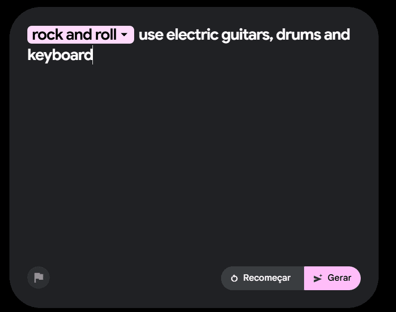This screenshot has width=396, height=312.
Task: Click the flag report icon
Action: [39, 278]
